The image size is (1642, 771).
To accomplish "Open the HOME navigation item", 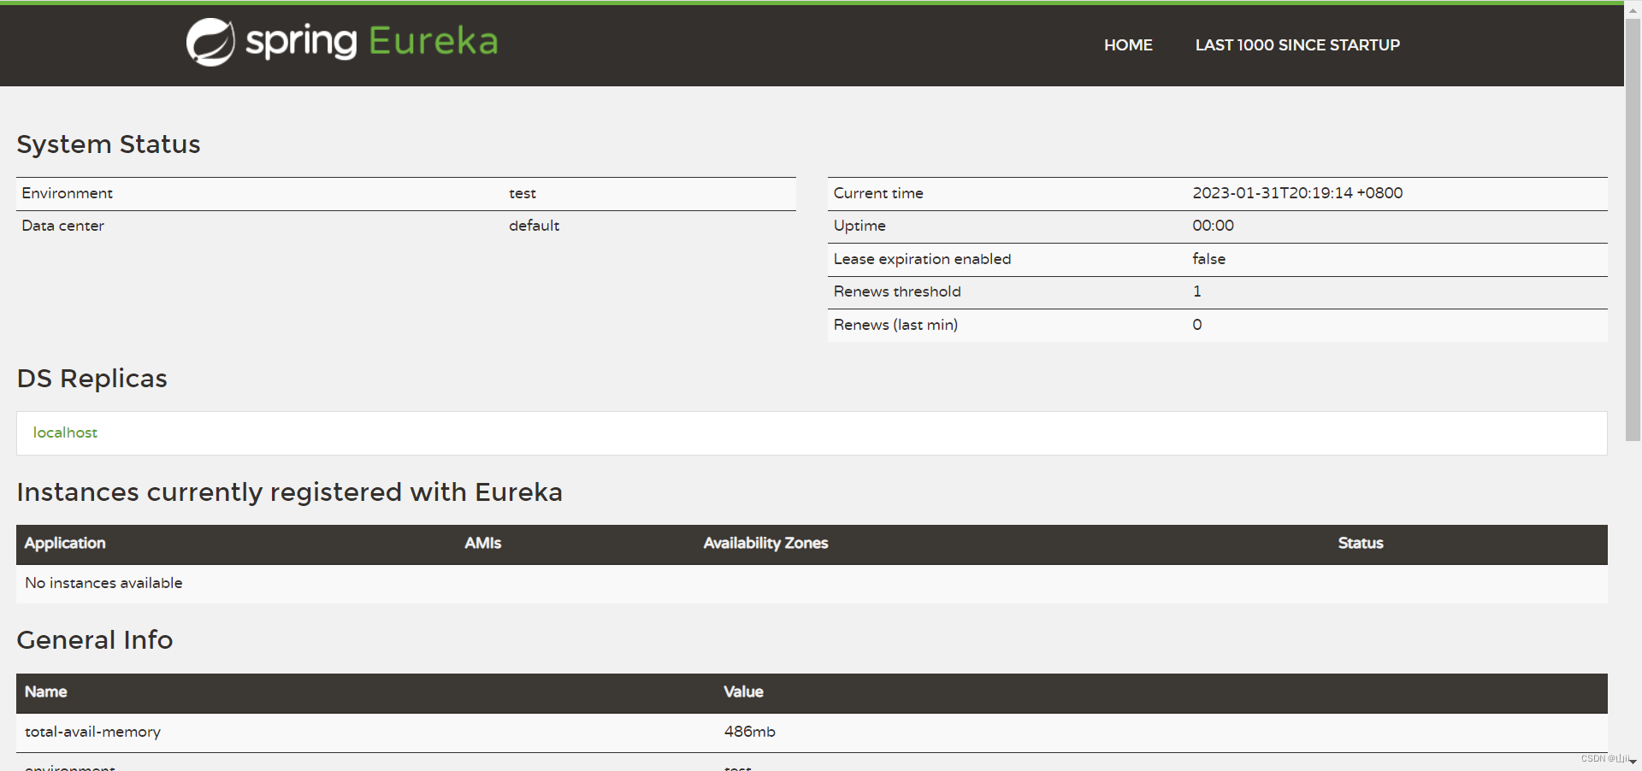I will [1128, 45].
